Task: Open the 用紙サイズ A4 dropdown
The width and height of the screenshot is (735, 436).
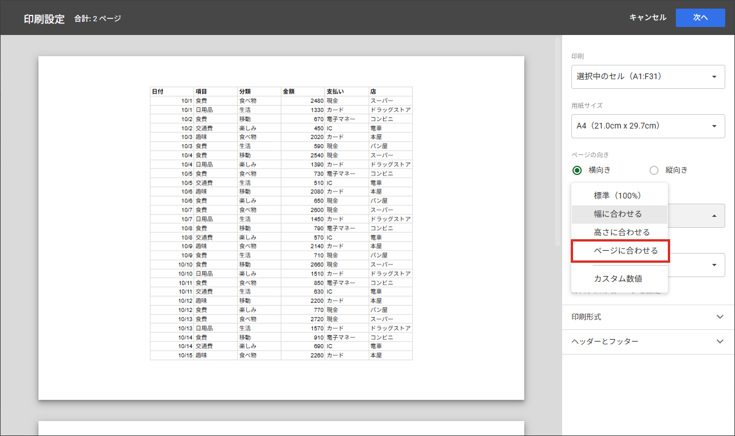Action: [x=648, y=126]
